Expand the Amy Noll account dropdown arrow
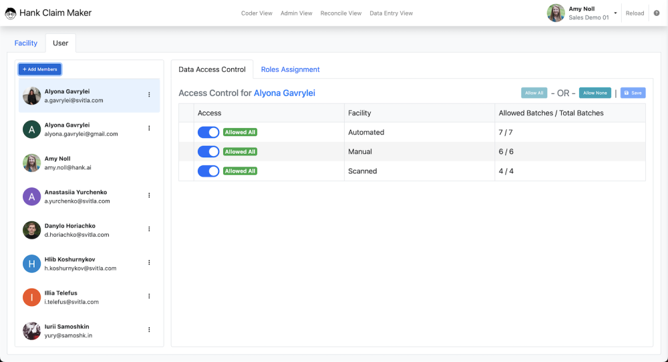 tap(615, 13)
